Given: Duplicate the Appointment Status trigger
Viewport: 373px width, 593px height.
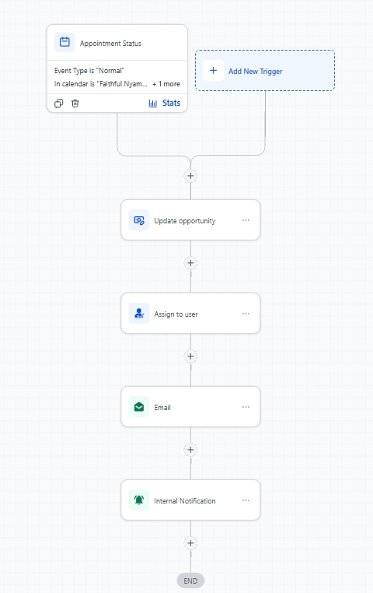Looking at the screenshot, I should click(x=59, y=104).
